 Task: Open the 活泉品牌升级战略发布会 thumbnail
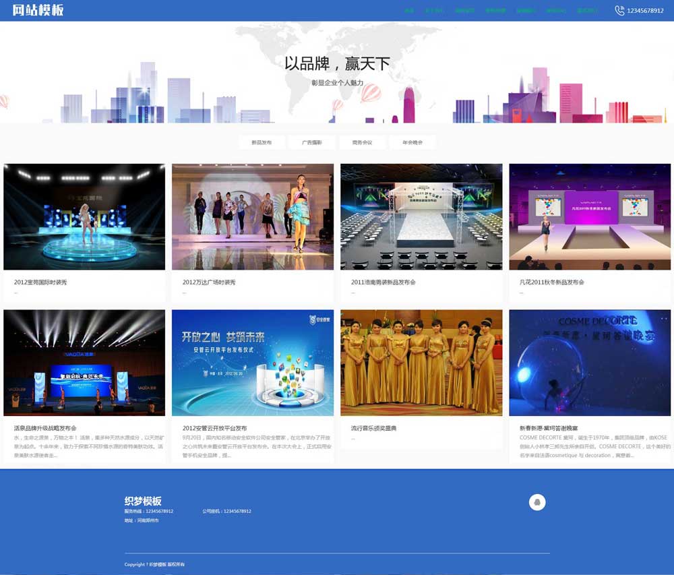click(x=84, y=363)
